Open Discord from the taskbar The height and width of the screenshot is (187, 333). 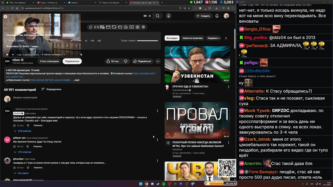coord(152,184)
